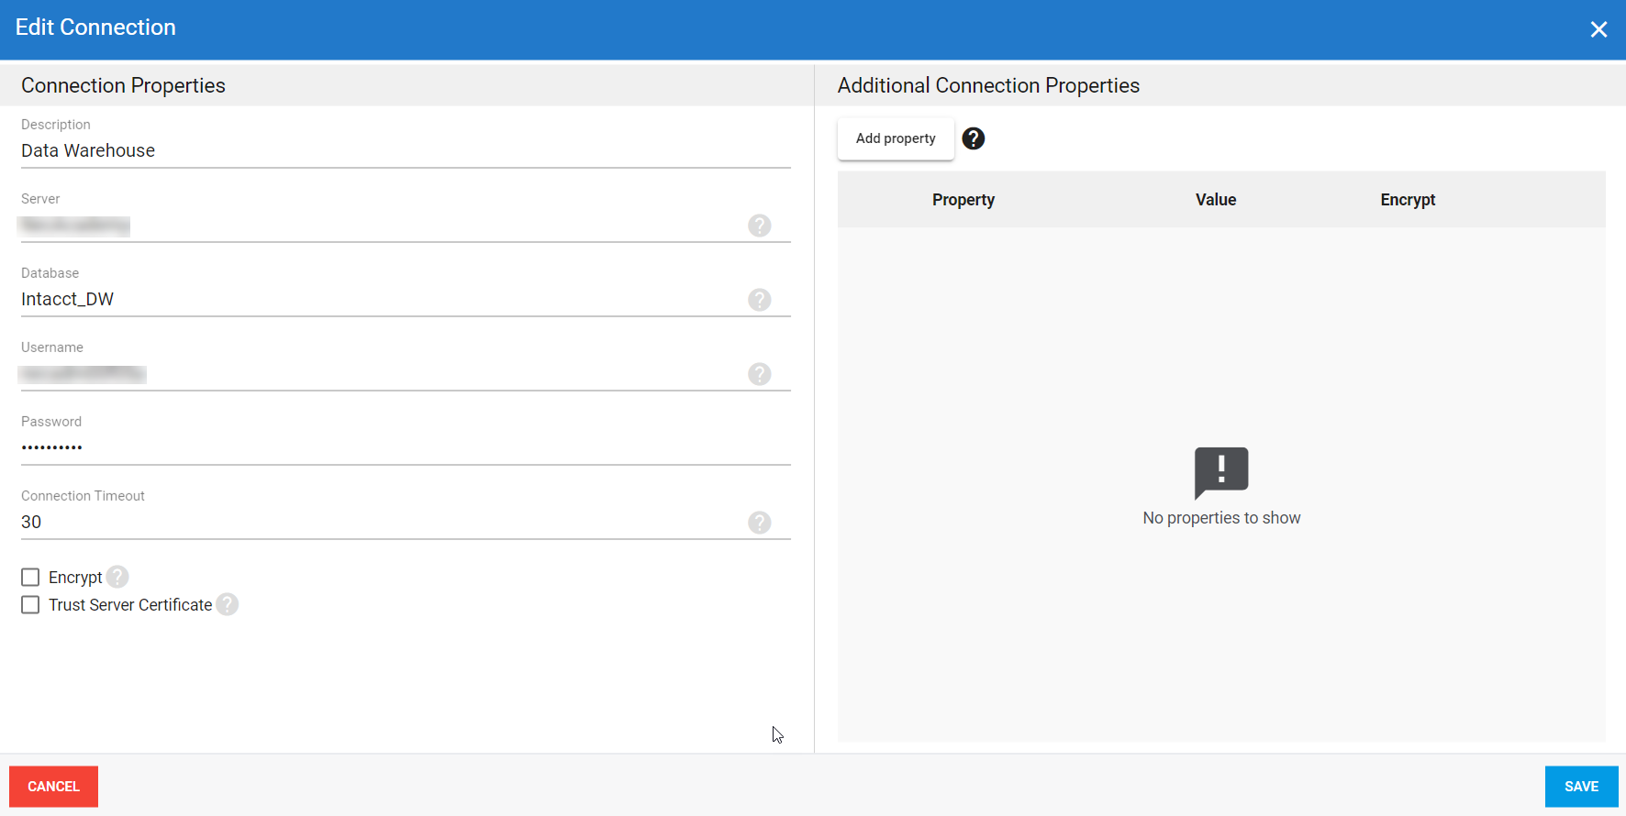Enable the Encrypt checkbox

[x=30, y=578]
